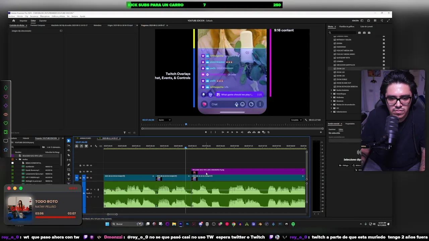Enable voice-over record on Audio 1

coord(98,189)
